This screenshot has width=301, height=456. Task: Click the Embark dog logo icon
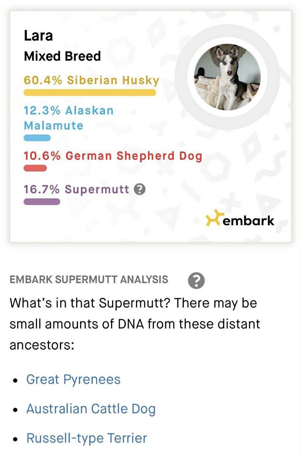213,218
